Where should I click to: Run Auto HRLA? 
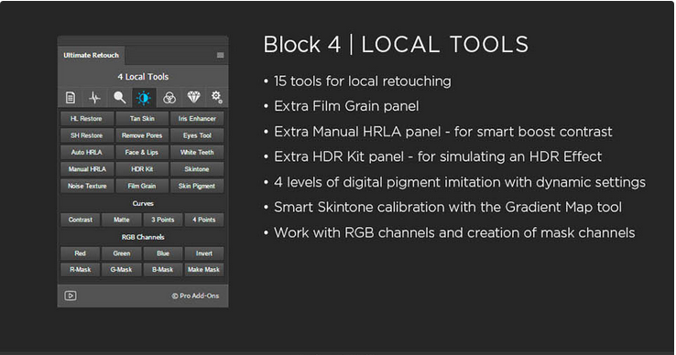point(87,152)
